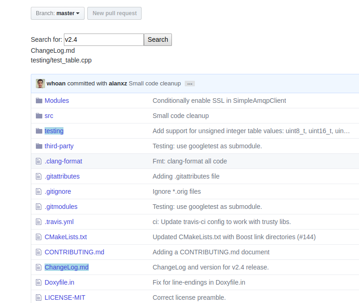Open the 'Small code cleanup' commit message

coord(154,84)
